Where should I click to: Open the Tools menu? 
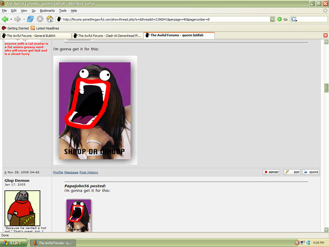coord(63,10)
